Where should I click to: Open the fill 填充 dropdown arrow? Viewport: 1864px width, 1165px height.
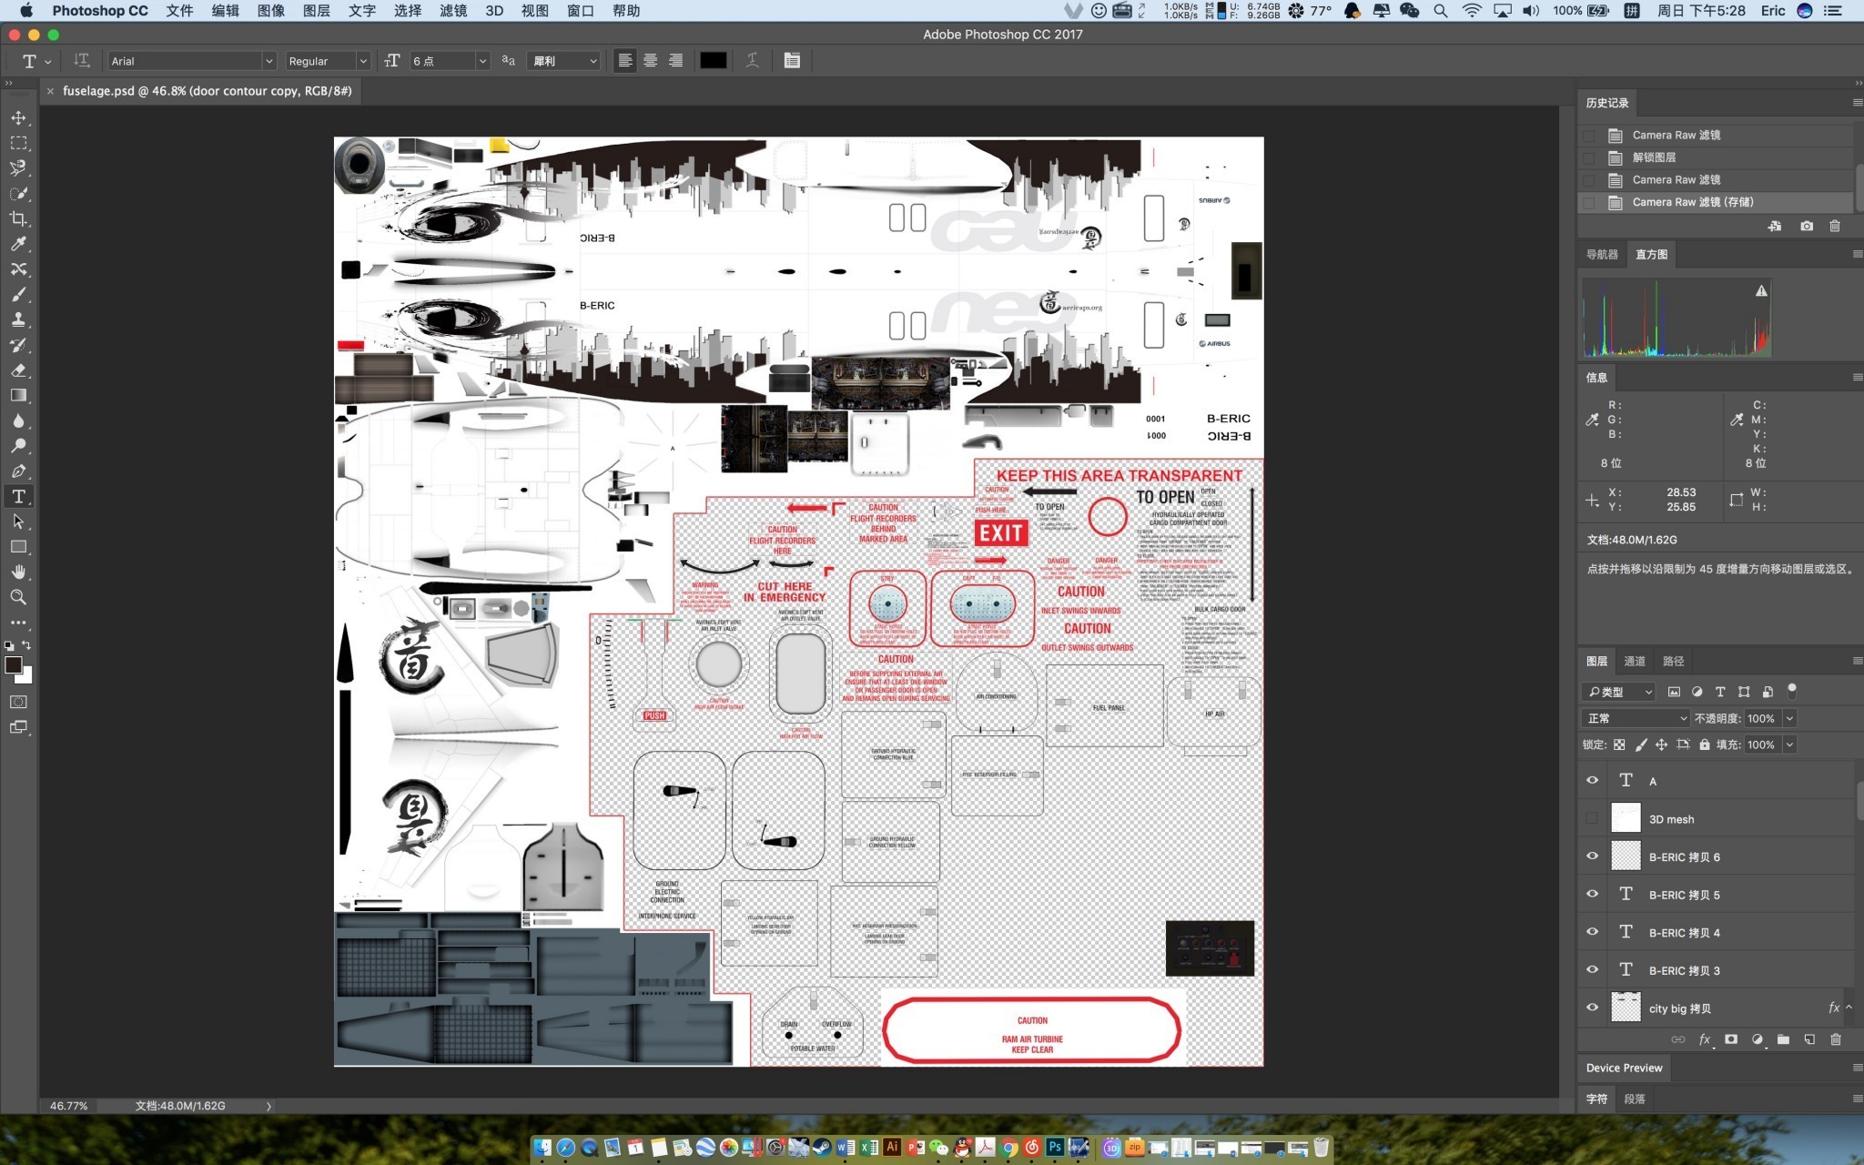pyautogui.click(x=1789, y=745)
